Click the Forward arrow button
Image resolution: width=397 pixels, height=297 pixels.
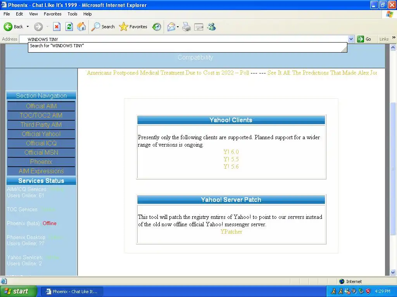pyautogui.click(x=38, y=27)
